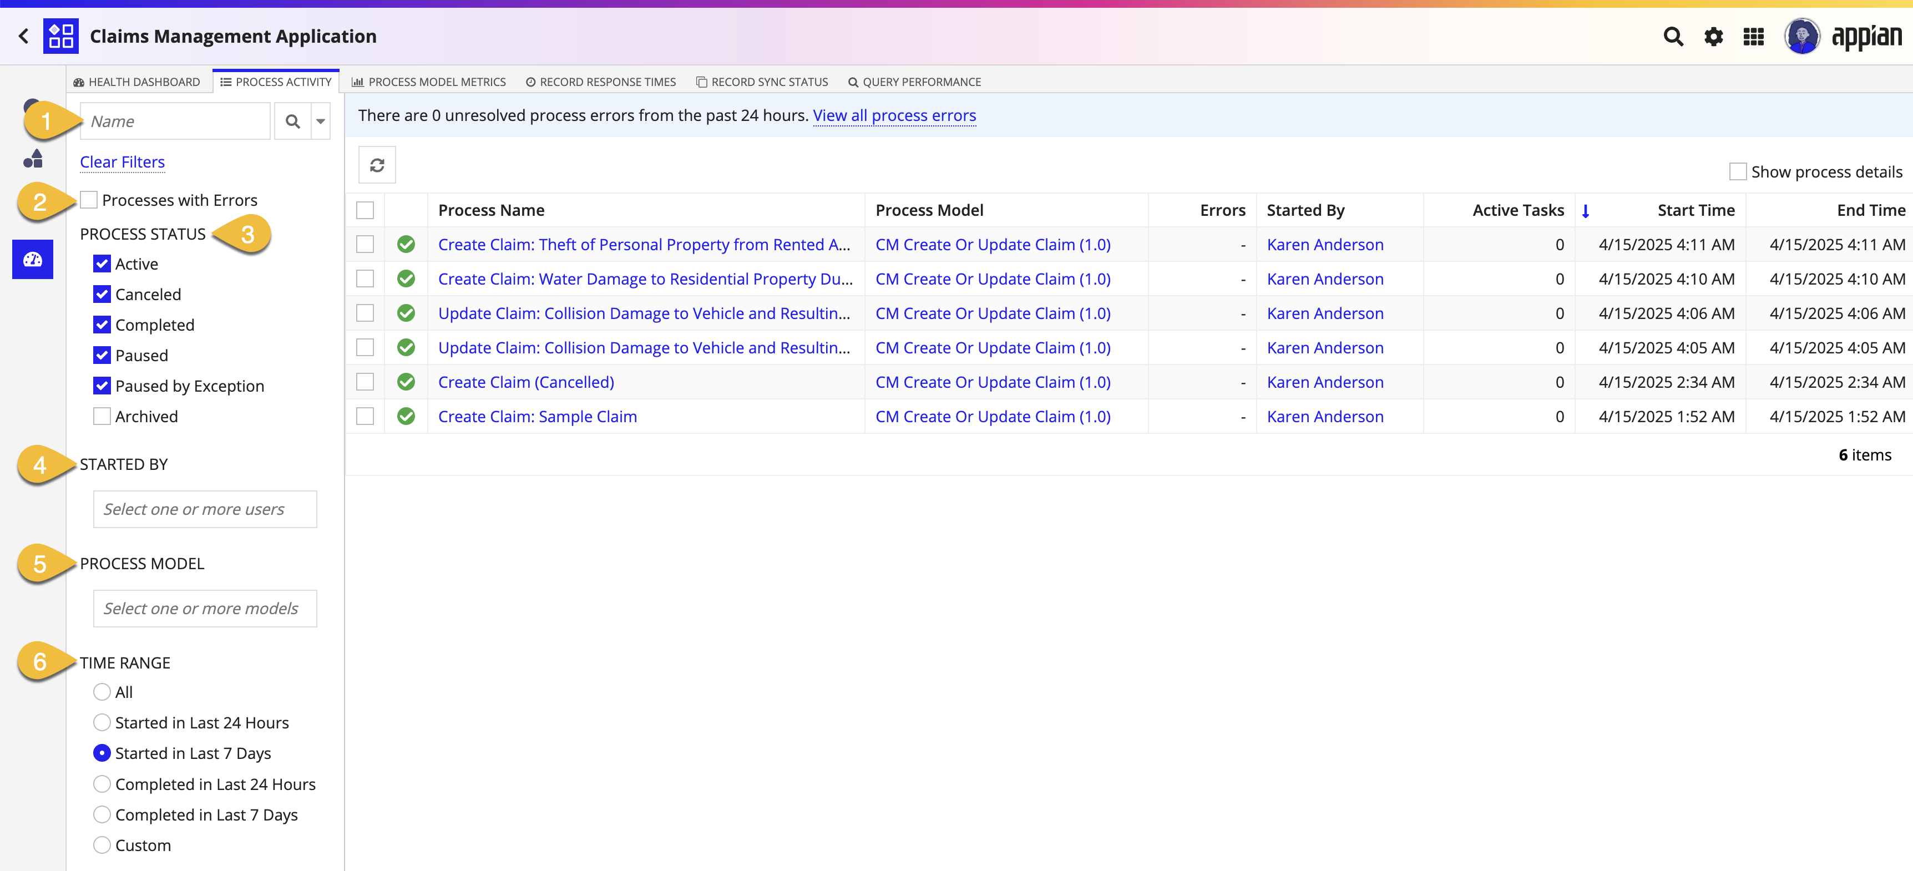
Task: Click inside the Name search field
Action: (175, 121)
